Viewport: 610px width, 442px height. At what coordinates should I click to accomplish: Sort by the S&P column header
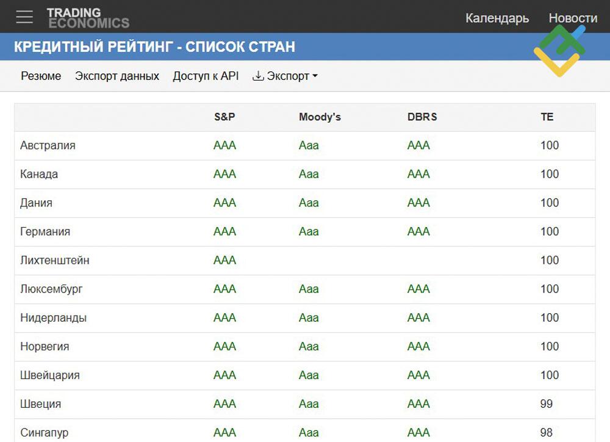(224, 117)
